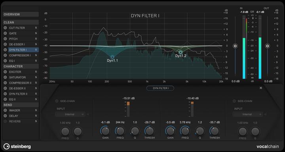Solo the DE-ESSER II module
Viewport: 285px width, 152px height.
pyautogui.click(x=36, y=88)
